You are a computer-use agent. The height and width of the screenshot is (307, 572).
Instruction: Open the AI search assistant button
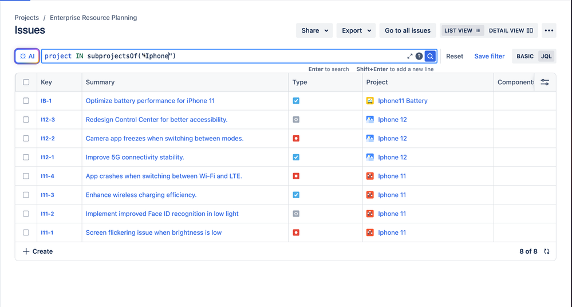pos(27,56)
